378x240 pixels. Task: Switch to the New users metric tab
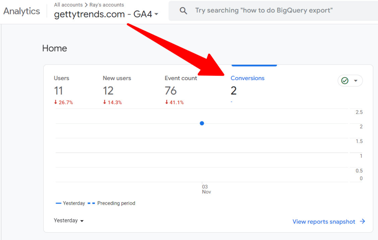pos(117,78)
